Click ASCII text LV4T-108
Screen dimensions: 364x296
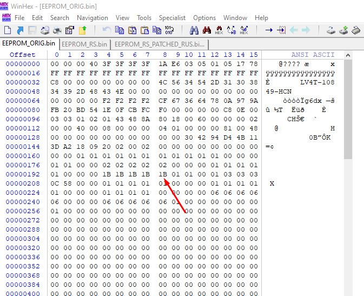(317, 82)
